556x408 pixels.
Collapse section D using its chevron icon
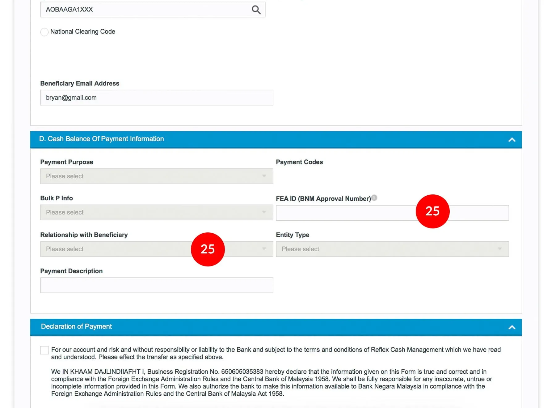(512, 140)
